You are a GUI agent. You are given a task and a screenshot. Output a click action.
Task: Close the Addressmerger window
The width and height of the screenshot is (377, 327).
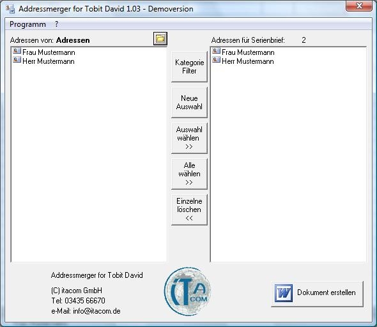(x=358, y=6)
